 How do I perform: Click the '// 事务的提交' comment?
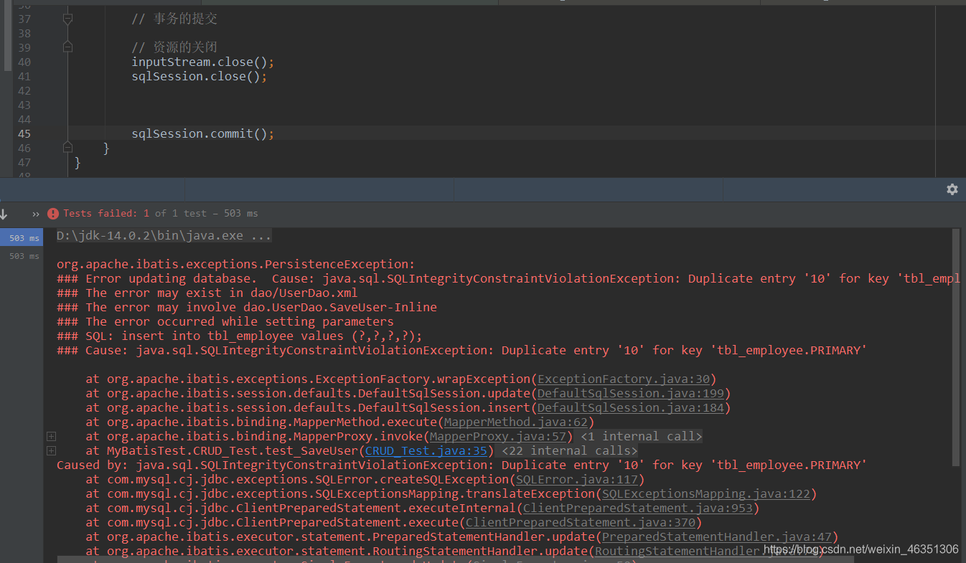click(174, 19)
